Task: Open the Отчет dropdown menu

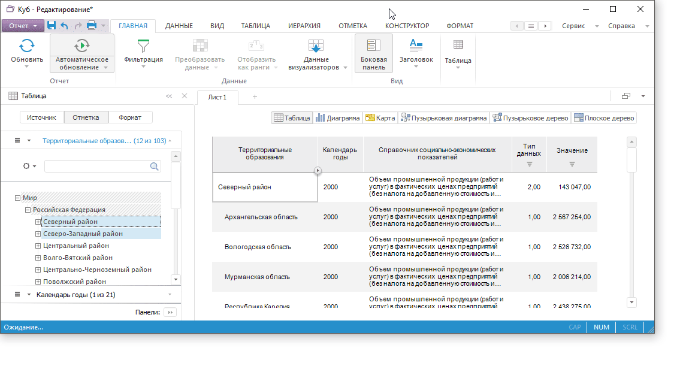Action: 23,26
